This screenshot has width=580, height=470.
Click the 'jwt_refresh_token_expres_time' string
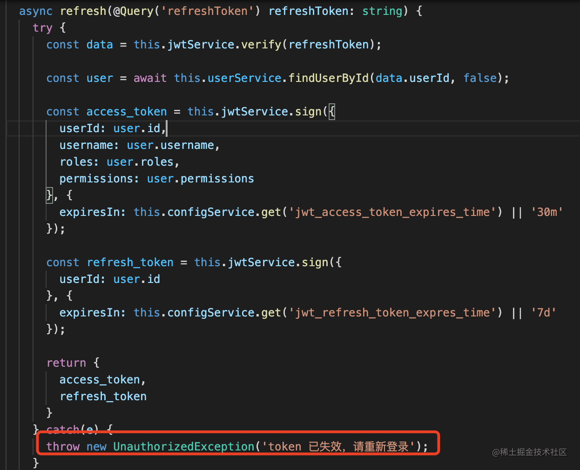[392, 313]
